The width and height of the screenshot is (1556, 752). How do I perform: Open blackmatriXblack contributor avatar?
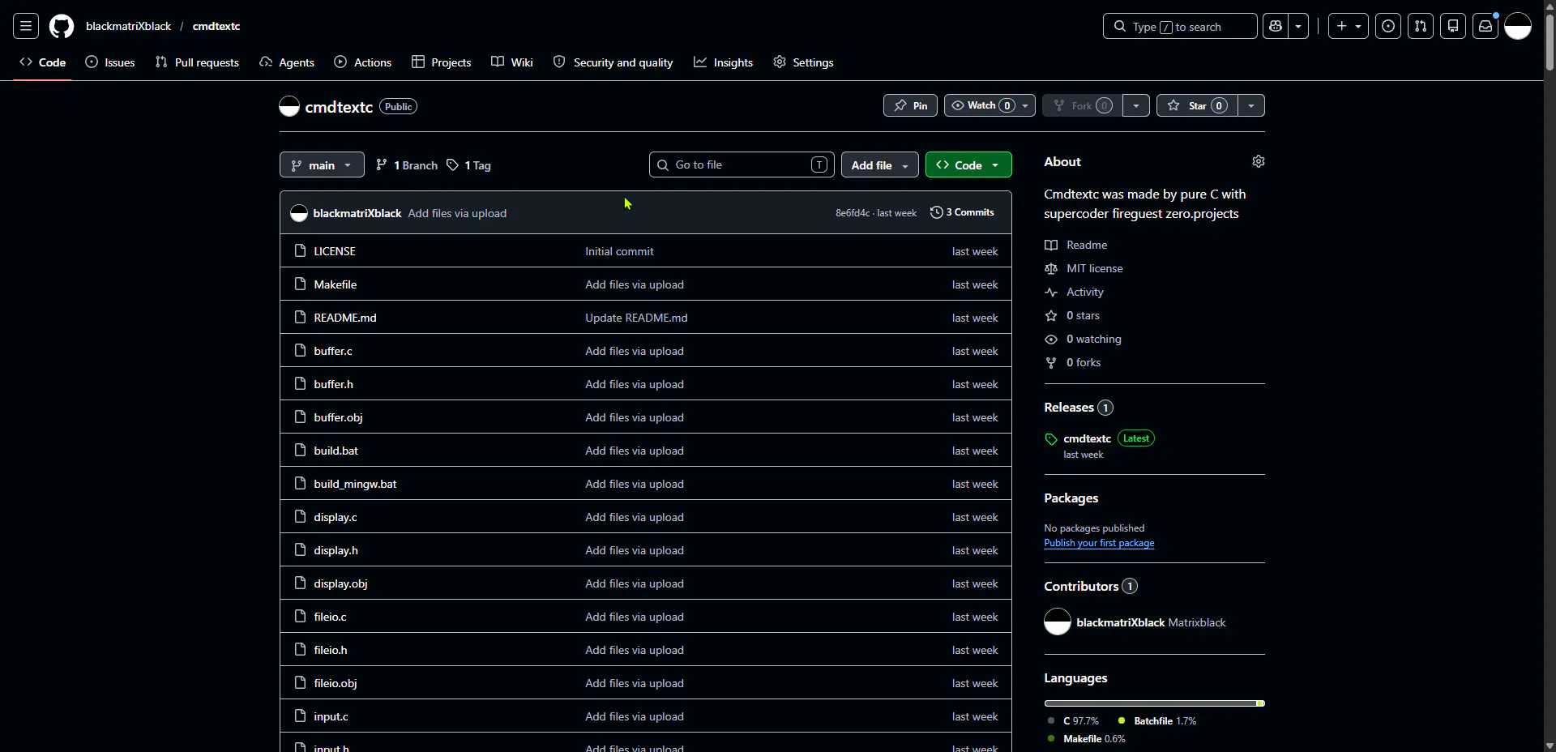coord(1058,622)
